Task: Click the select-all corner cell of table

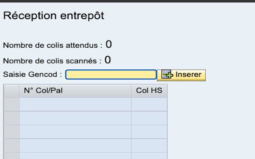Action: (11, 91)
